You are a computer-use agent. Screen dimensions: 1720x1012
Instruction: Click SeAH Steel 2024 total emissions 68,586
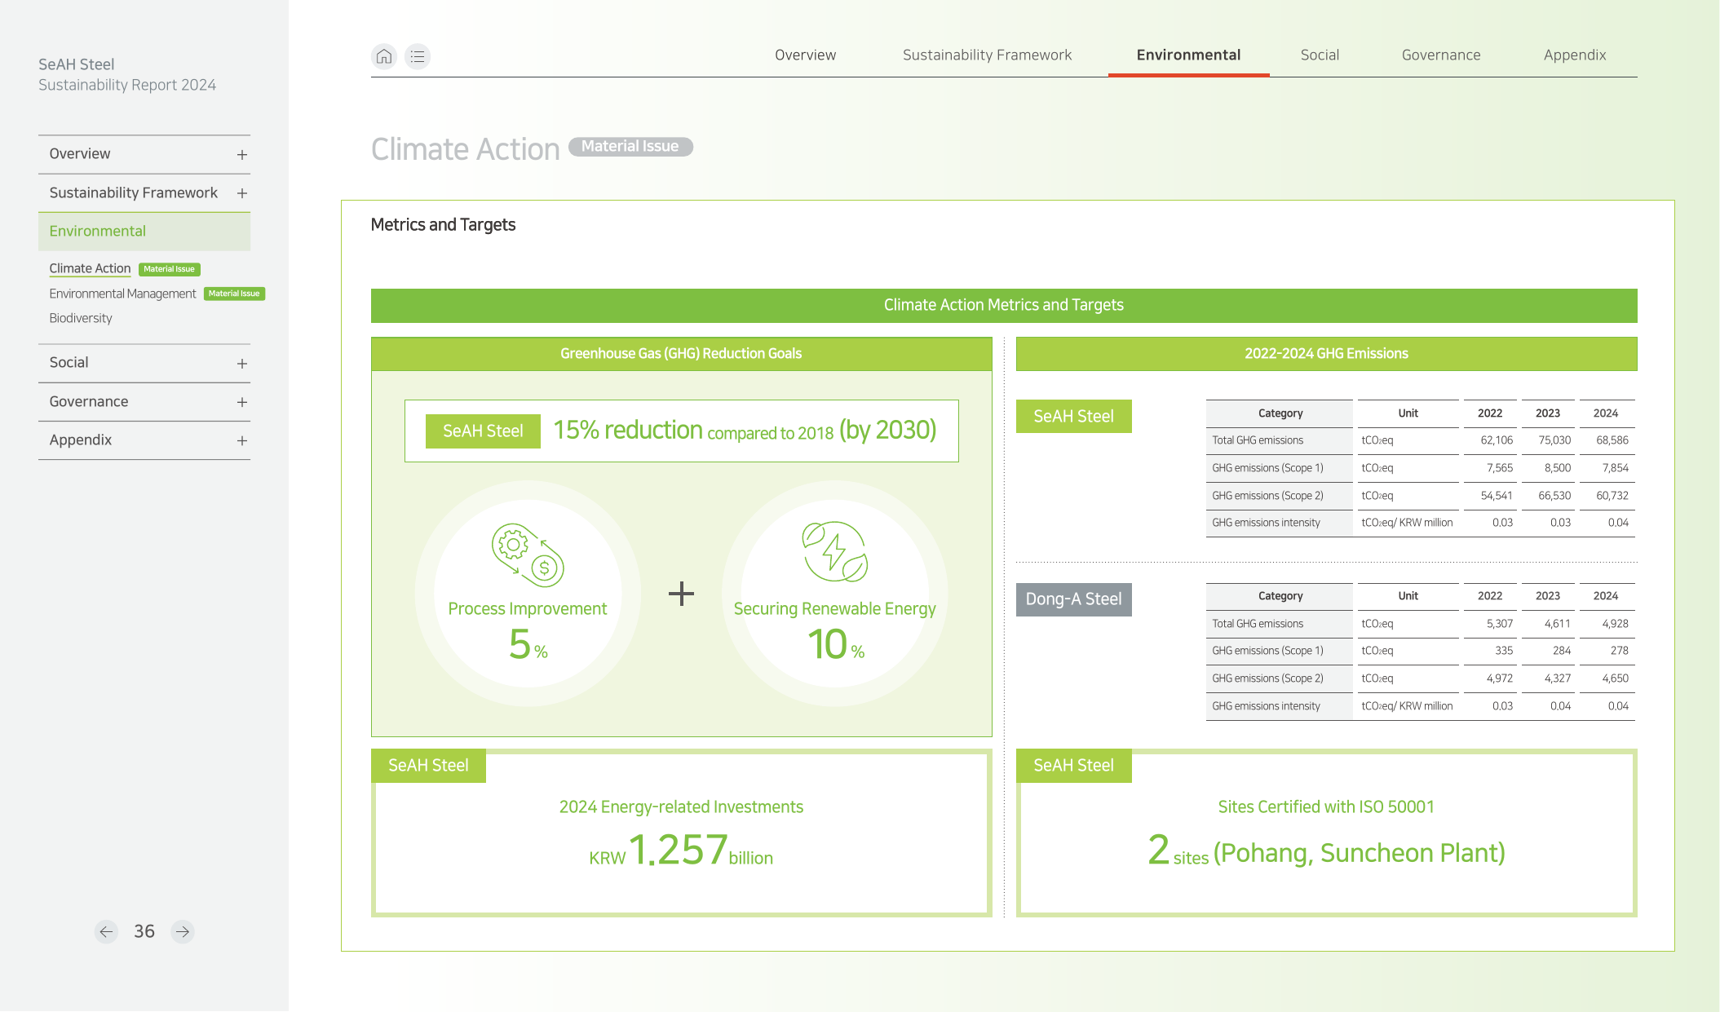click(x=1612, y=440)
